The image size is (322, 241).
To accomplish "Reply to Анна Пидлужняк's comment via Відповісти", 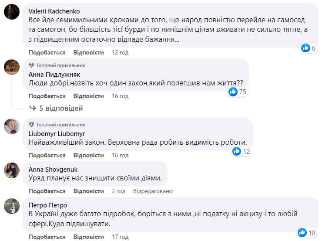I will tap(88, 96).
